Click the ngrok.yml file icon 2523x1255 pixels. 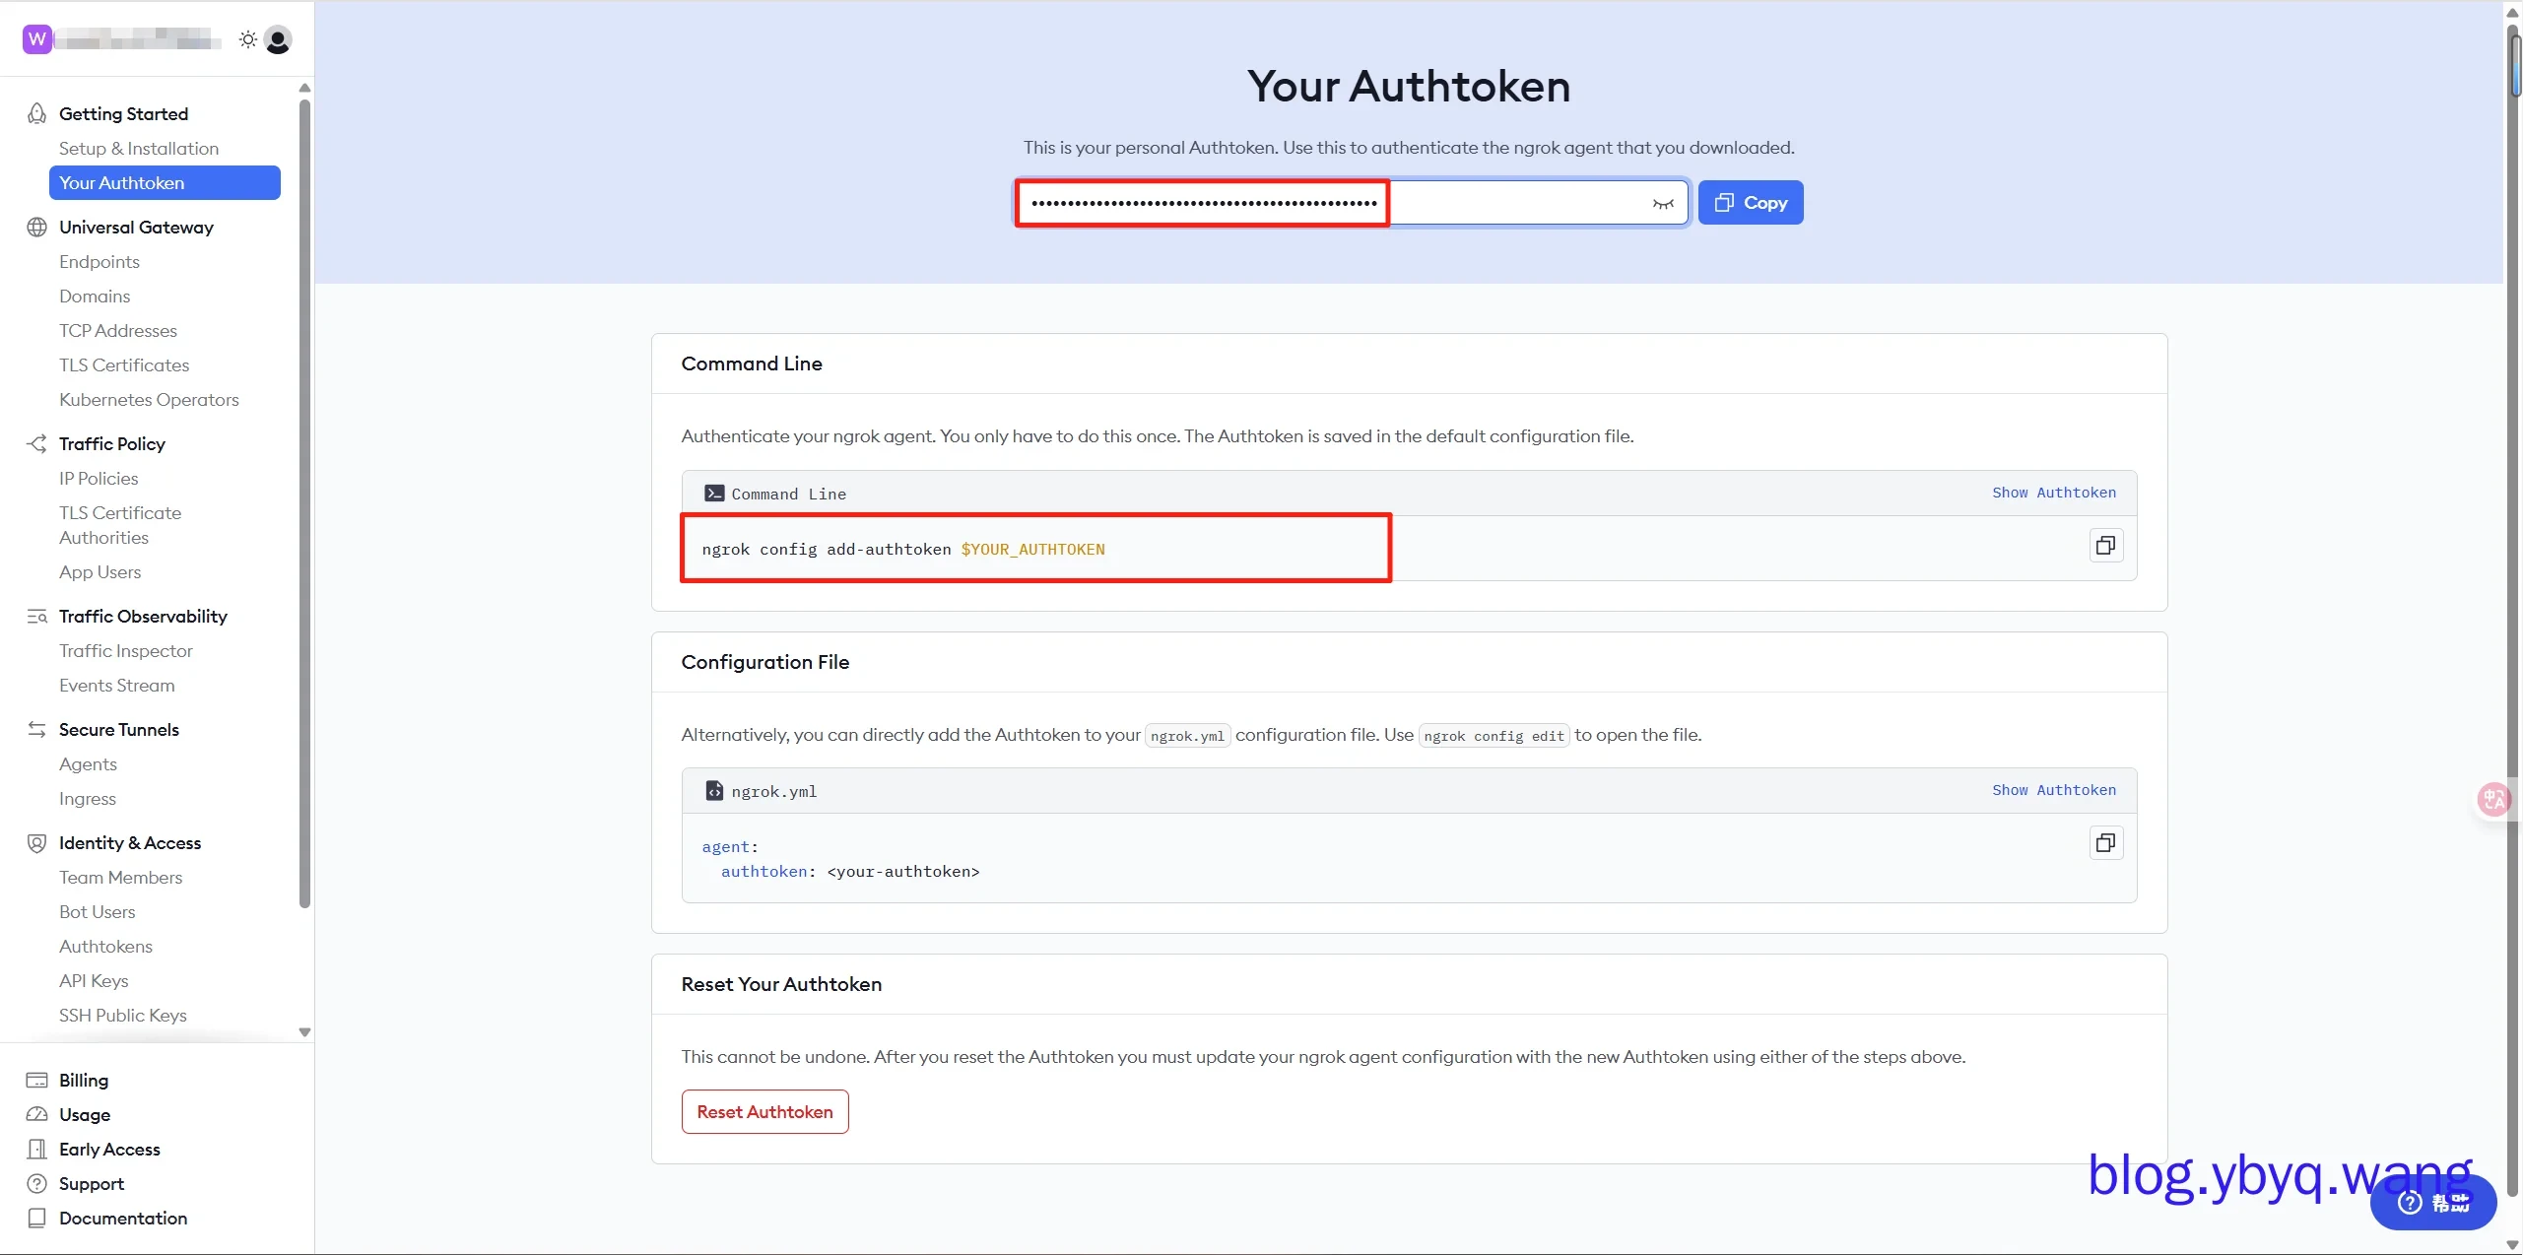[x=714, y=791]
